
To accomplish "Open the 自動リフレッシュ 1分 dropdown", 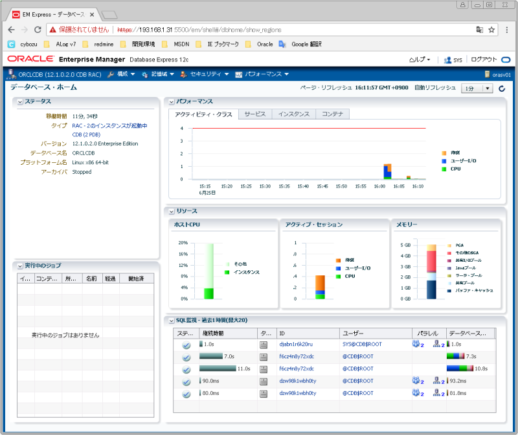I will (x=477, y=89).
